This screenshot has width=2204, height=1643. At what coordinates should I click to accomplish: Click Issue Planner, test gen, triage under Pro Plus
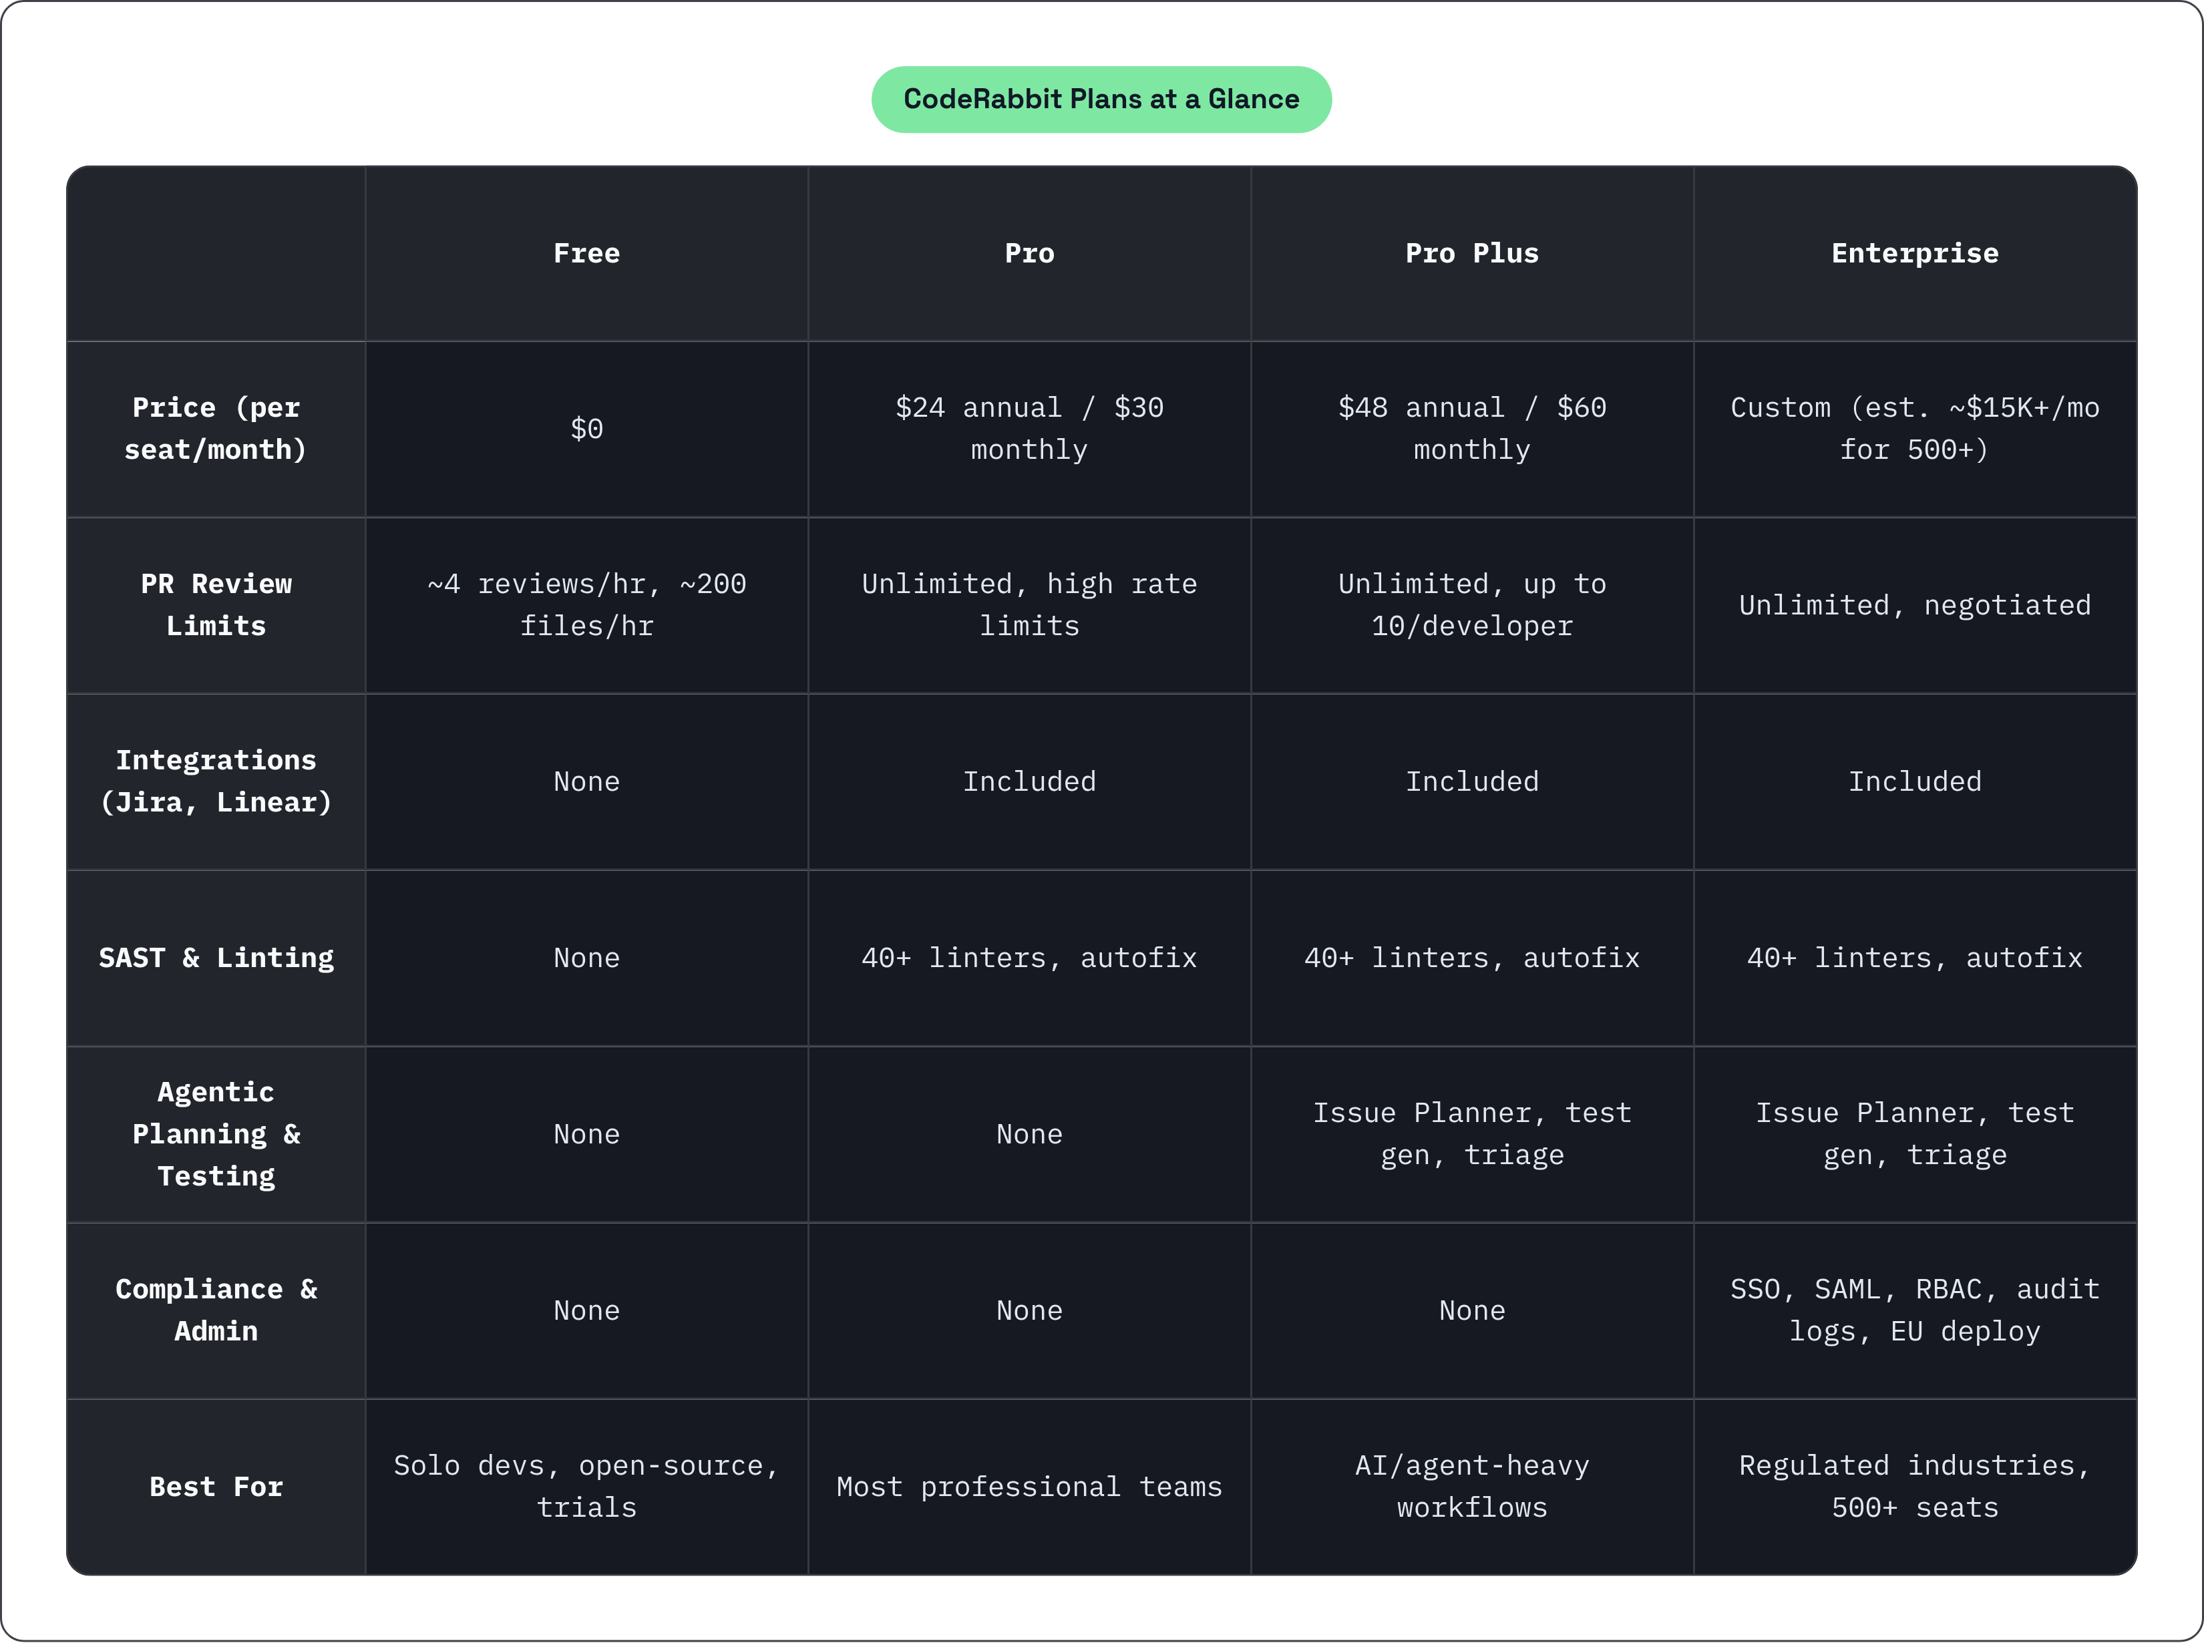click(1472, 1134)
